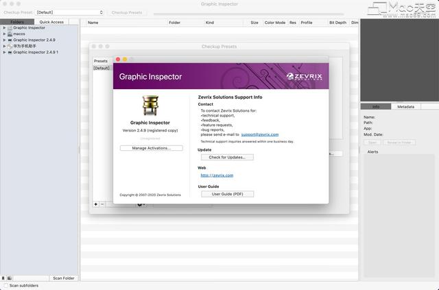Click the Zevrix Solutions logo in the purple banner
Image resolution: width=439 pixels, height=290 pixels.
click(305, 76)
